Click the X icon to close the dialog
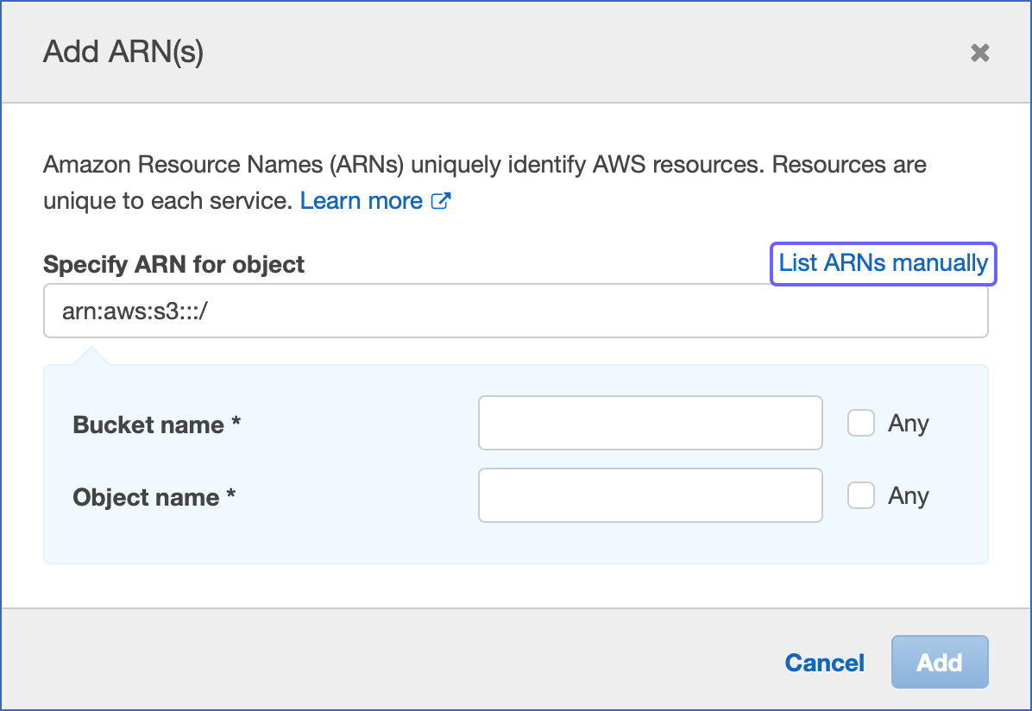 979,53
